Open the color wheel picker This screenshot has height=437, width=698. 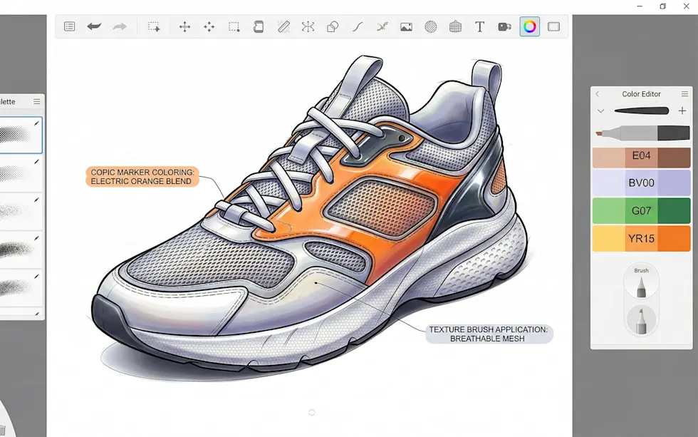[x=529, y=26]
